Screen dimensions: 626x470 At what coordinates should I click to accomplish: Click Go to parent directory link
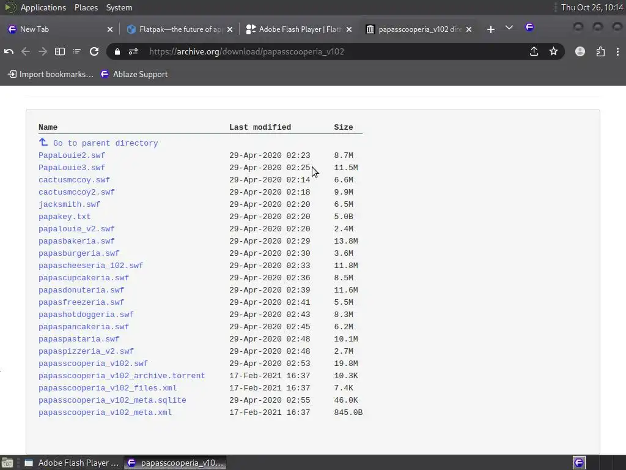[x=105, y=143]
